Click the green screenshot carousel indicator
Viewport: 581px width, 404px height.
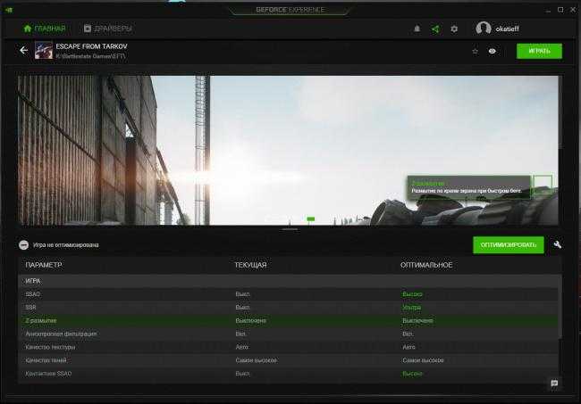click(311, 219)
